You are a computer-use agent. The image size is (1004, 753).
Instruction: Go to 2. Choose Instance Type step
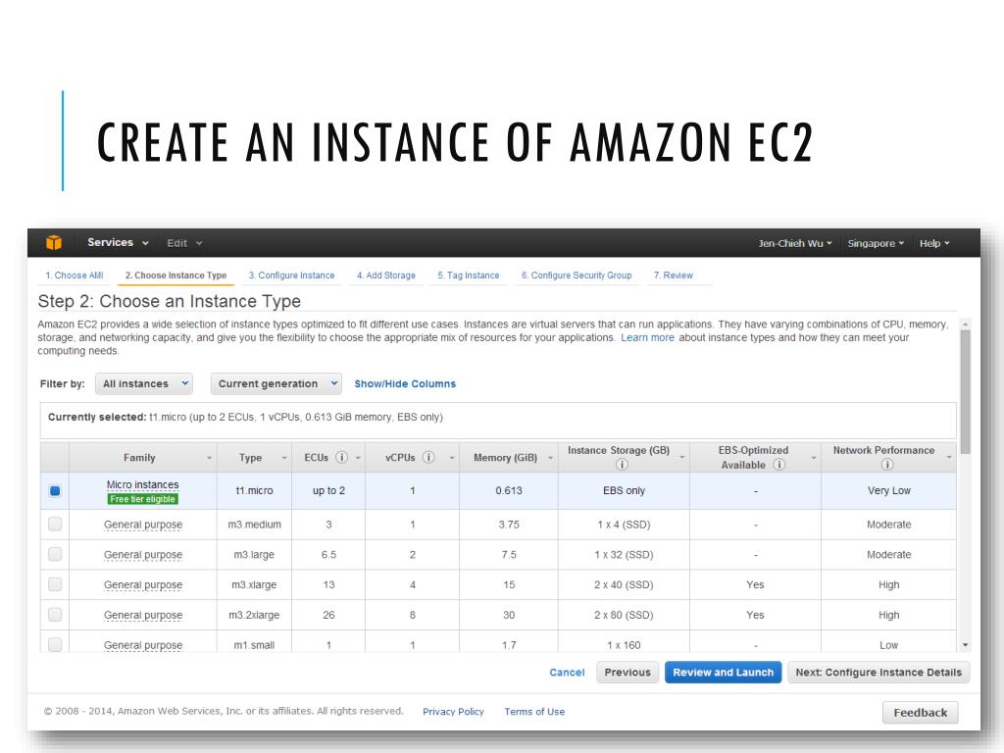click(x=176, y=276)
